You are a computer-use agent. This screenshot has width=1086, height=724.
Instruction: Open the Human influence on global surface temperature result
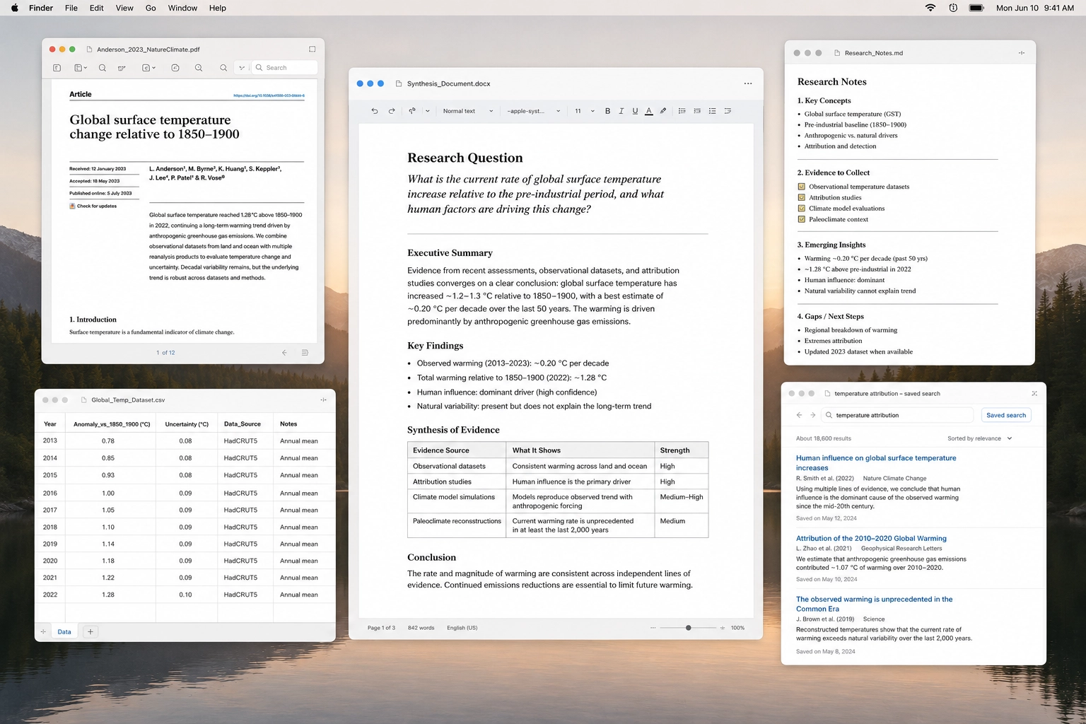[876, 463]
